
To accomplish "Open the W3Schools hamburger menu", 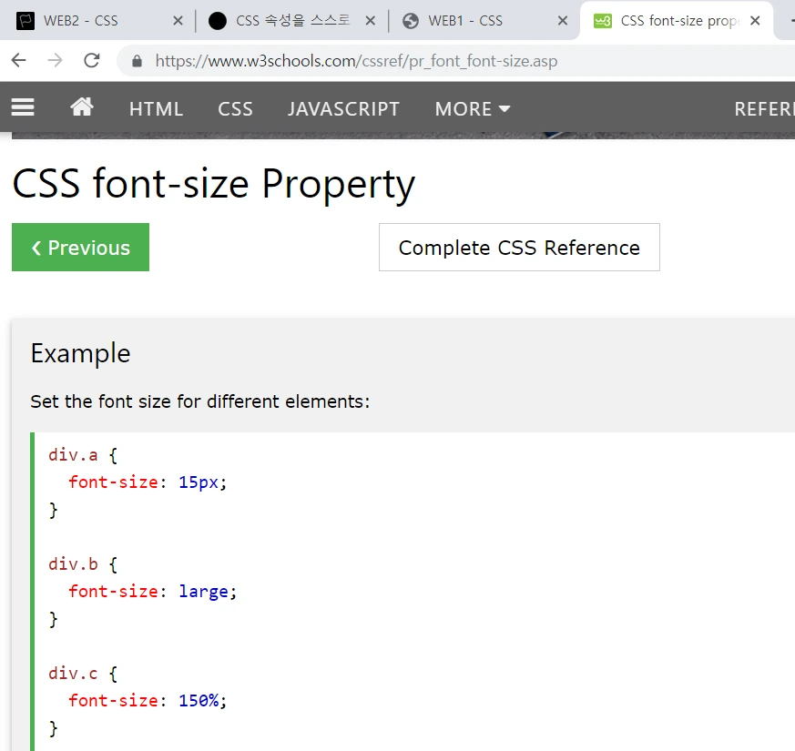I will pos(23,107).
